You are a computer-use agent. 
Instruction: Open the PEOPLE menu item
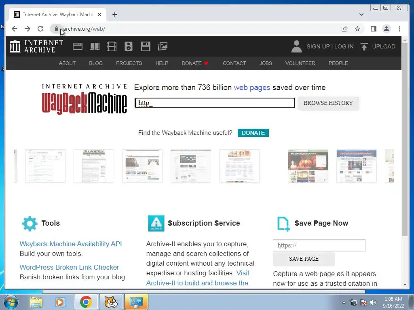[338, 63]
